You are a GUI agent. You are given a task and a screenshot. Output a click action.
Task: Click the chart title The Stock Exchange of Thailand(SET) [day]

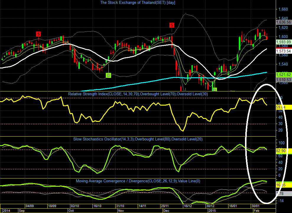click(x=138, y=3)
